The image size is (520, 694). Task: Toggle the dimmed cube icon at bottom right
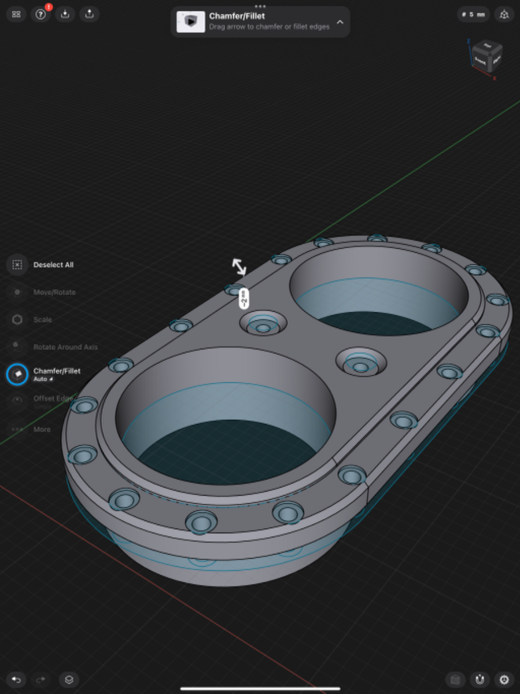(x=456, y=680)
